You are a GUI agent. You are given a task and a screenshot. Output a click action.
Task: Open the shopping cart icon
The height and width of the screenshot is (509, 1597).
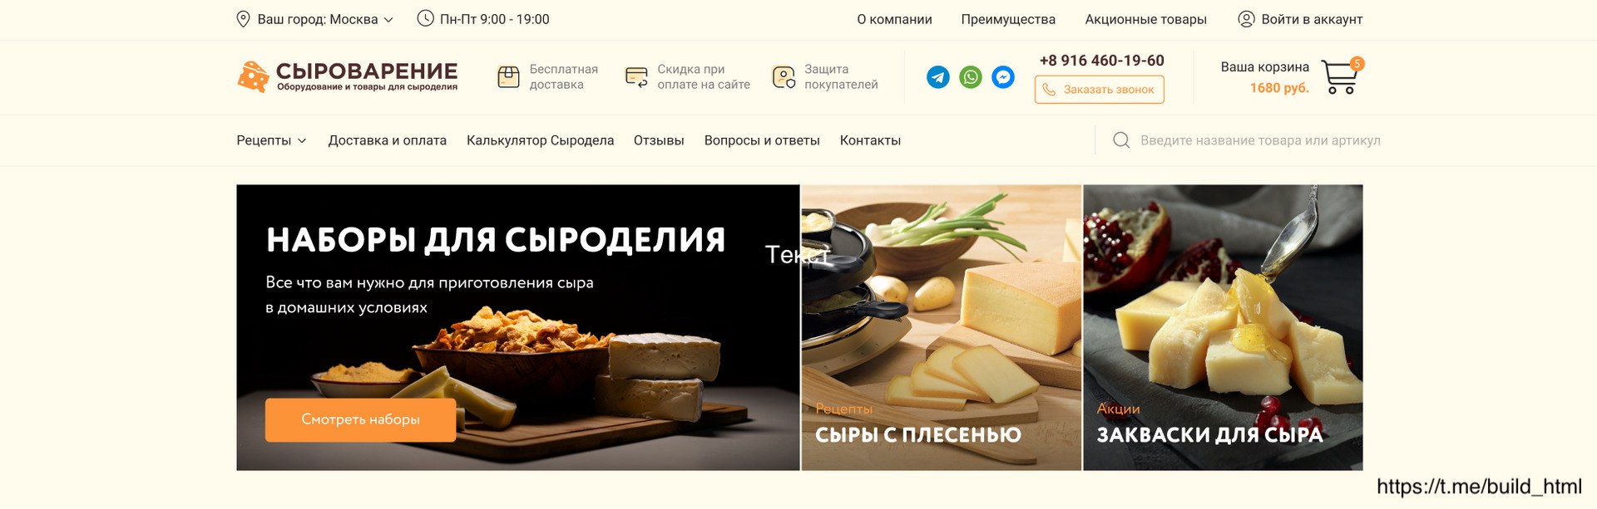click(x=1340, y=76)
